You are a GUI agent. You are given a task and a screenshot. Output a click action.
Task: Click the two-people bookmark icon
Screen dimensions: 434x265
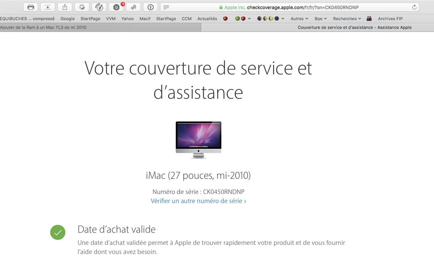[x=369, y=19]
